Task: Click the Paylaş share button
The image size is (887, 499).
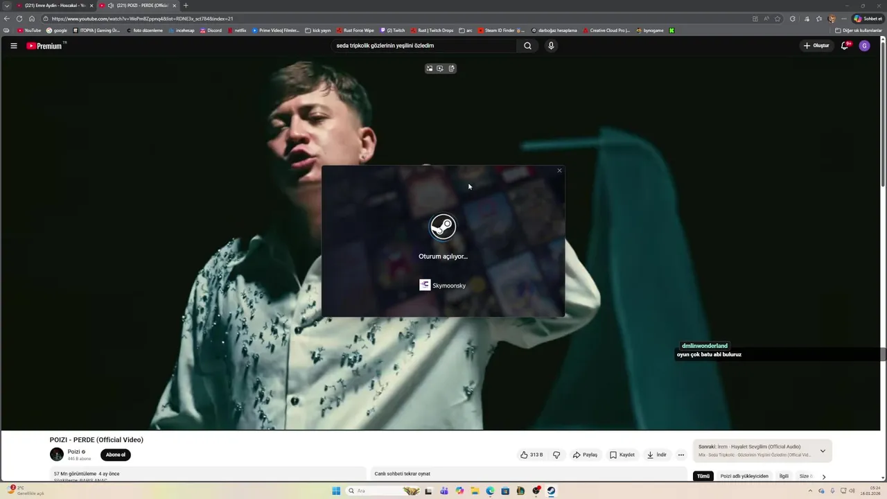Action: (585, 455)
